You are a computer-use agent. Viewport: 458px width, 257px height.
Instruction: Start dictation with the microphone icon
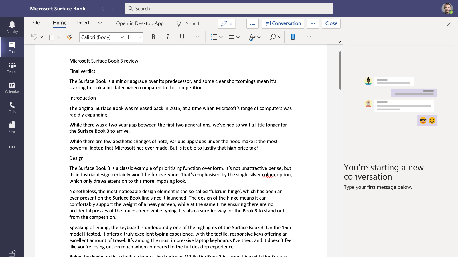point(293,37)
